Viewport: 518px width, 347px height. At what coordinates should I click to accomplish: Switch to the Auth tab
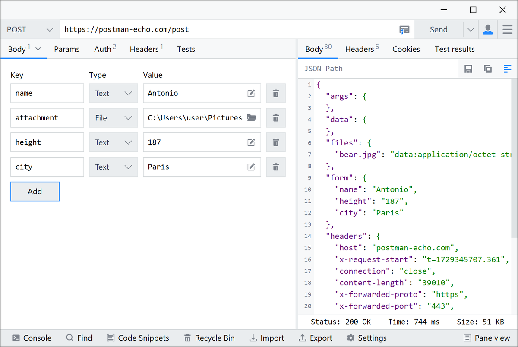pyautogui.click(x=105, y=49)
